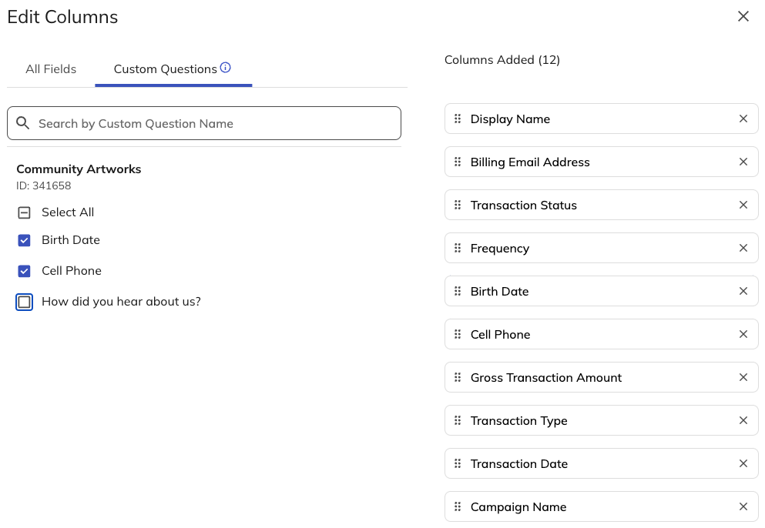The image size is (765, 528).
Task: Remove the Transaction Status column
Action: tap(743, 205)
